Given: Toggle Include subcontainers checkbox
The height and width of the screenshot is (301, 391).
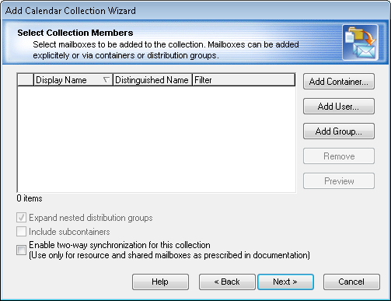Looking at the screenshot, I should [21, 232].
